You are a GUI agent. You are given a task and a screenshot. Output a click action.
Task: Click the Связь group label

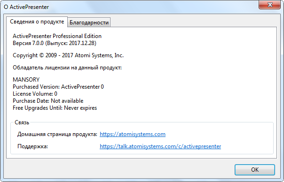pyautogui.click(x=22, y=122)
